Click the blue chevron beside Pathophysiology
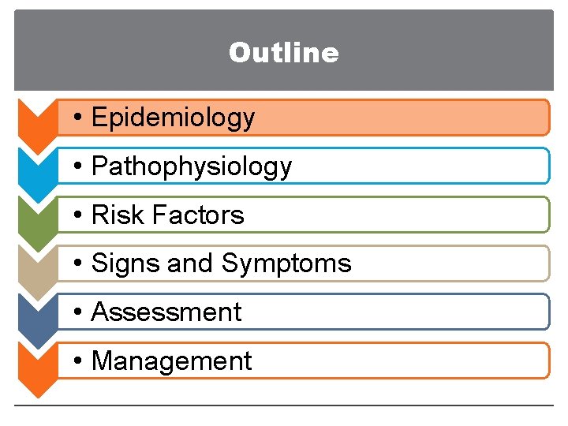Image resolution: width=568 pixels, height=426 pixels. 35,172
